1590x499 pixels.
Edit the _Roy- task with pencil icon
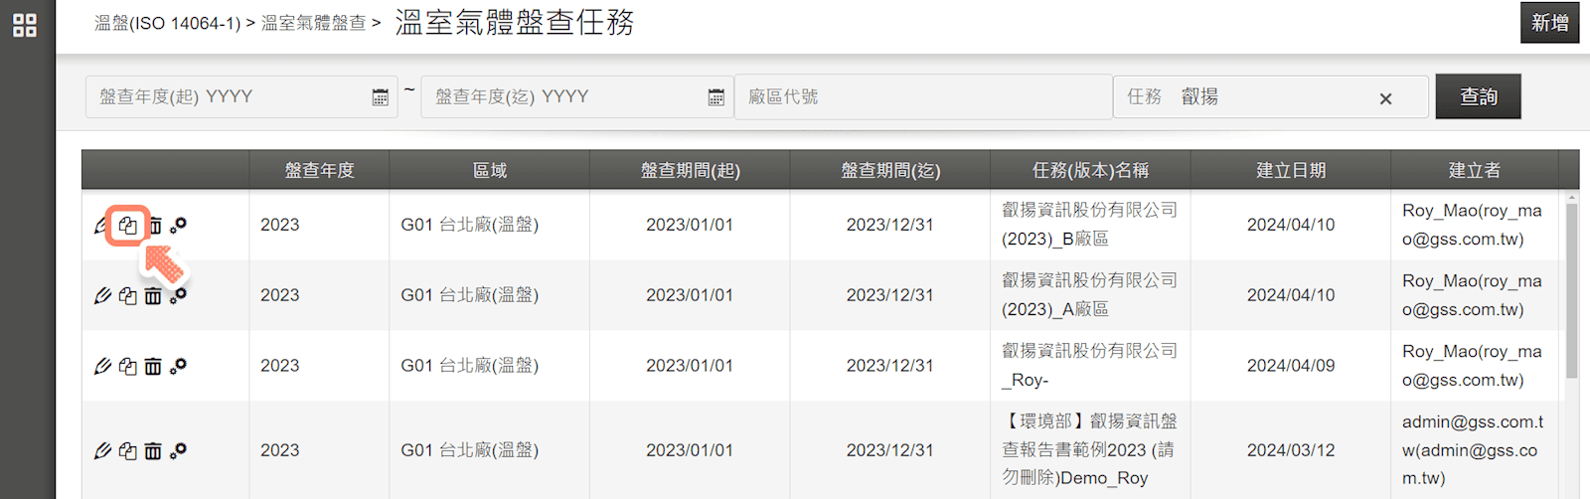(102, 367)
